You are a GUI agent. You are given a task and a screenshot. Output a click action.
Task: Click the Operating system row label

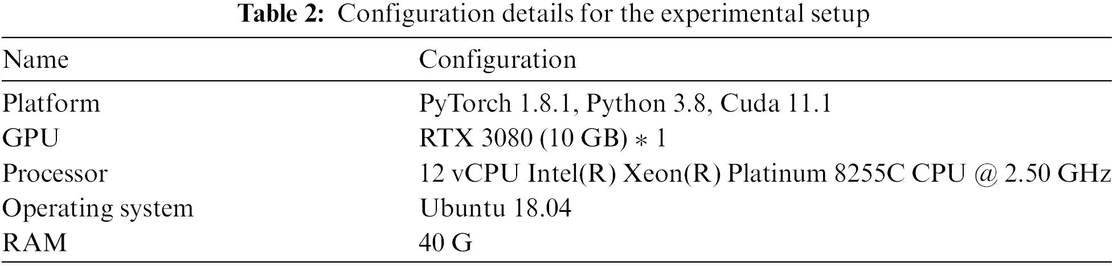[98, 208]
